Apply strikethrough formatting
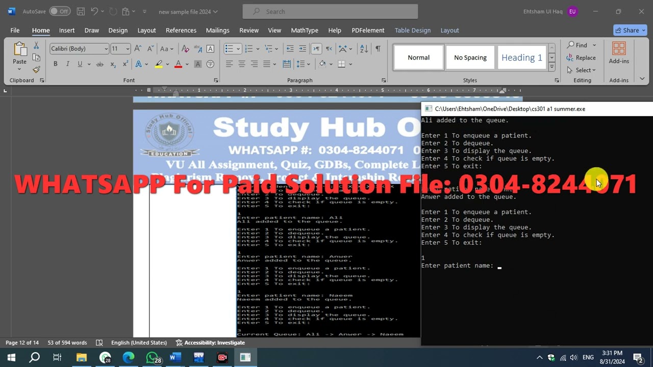The width and height of the screenshot is (653, 367). [99, 64]
